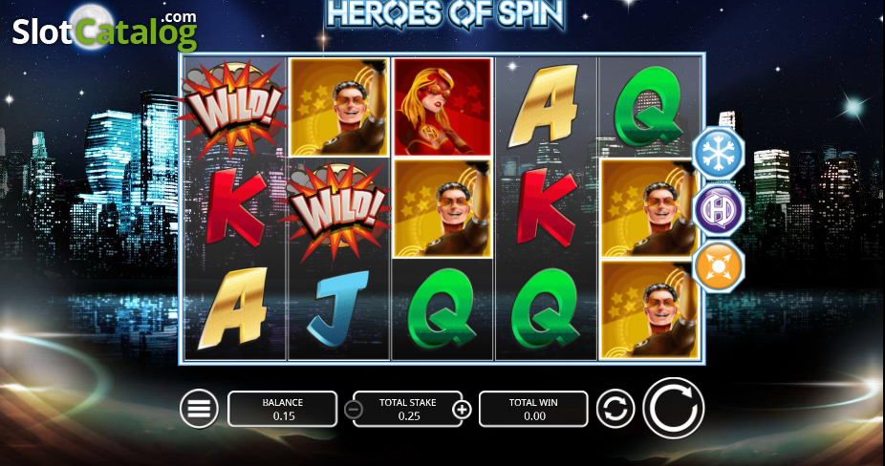Click the Wild symbol on the second reel
885x466 pixels.
(338, 210)
